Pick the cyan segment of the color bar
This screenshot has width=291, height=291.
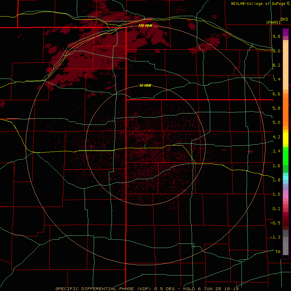[x=286, y=178]
